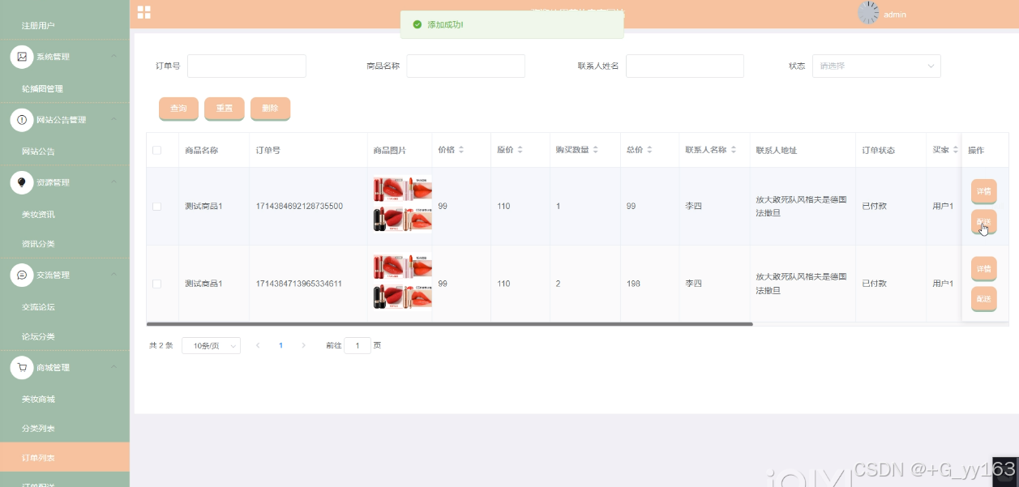Collapse the 系统管理 menu group

[x=114, y=57]
